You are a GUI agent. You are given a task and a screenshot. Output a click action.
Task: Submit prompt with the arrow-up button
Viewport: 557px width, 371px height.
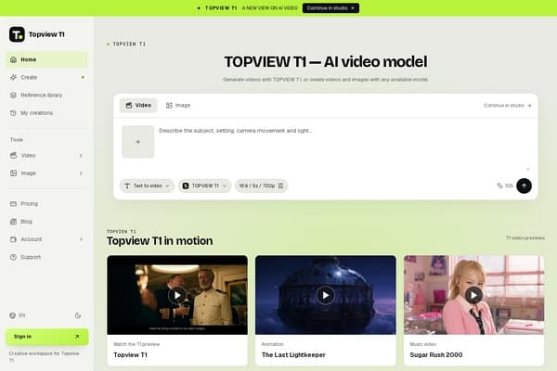[x=524, y=185]
